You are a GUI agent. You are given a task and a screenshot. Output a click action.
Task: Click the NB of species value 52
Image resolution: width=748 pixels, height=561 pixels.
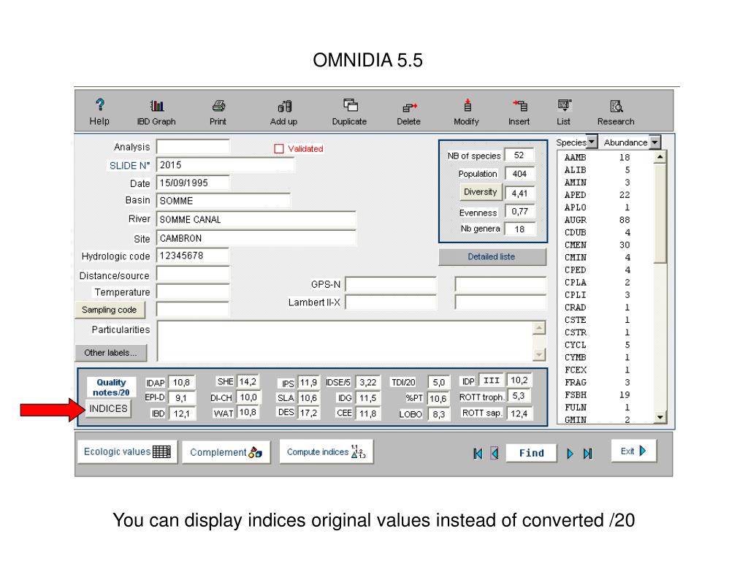(519, 156)
